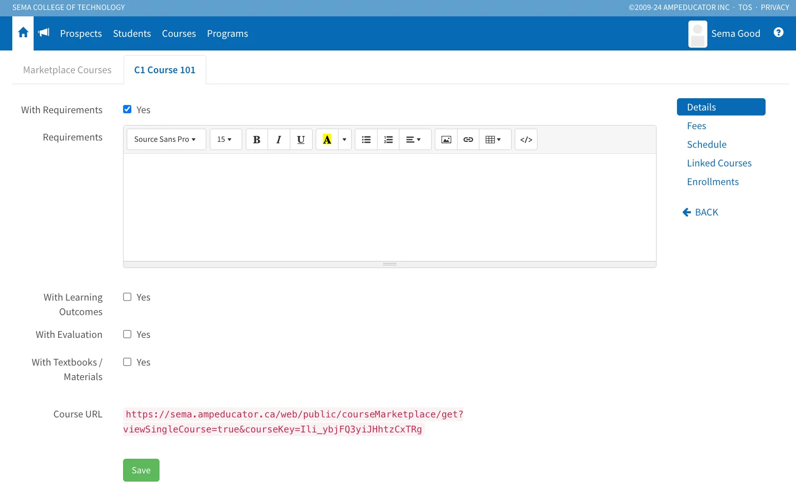The width and height of the screenshot is (796, 492).
Task: Open the Linked Courses section
Action: point(719,163)
